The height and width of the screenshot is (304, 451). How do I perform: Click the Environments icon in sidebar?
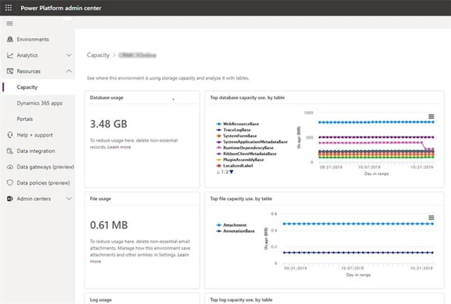click(x=10, y=39)
